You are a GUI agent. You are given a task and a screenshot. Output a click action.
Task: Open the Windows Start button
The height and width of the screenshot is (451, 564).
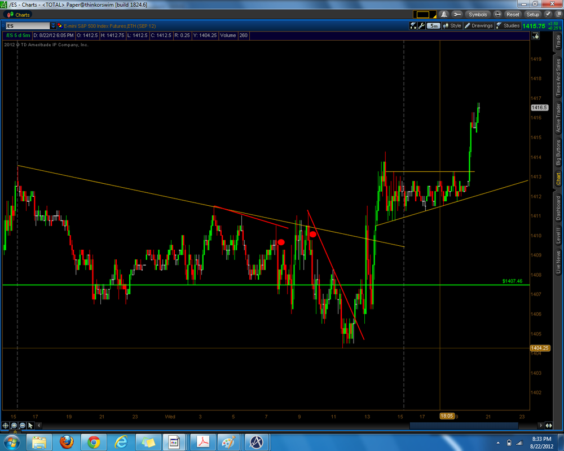point(12,442)
